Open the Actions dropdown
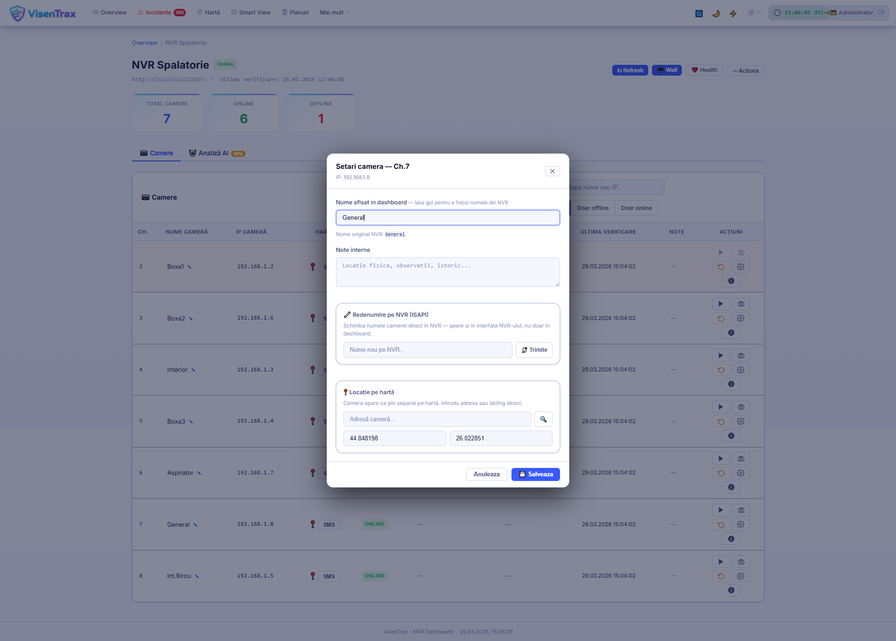The height and width of the screenshot is (641, 896). click(746, 71)
